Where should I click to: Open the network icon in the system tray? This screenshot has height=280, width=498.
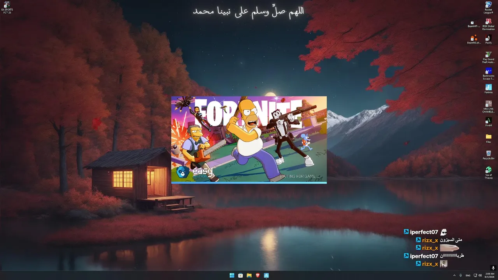(475, 275)
